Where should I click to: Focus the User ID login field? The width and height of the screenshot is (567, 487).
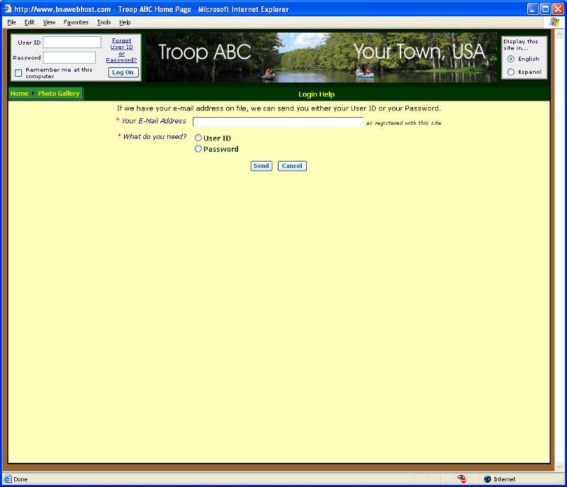72,43
